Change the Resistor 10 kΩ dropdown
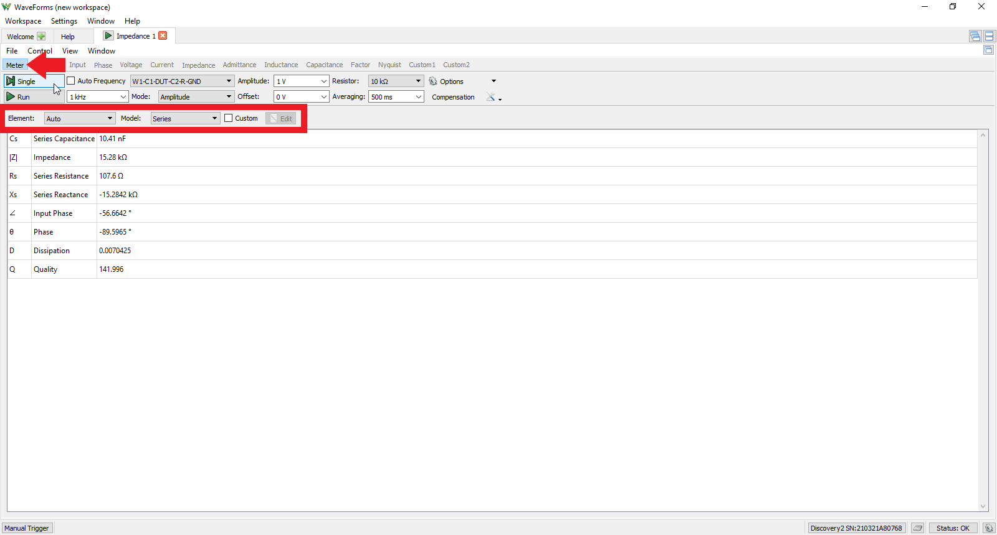Screen dimensions: 997x535 point(396,81)
